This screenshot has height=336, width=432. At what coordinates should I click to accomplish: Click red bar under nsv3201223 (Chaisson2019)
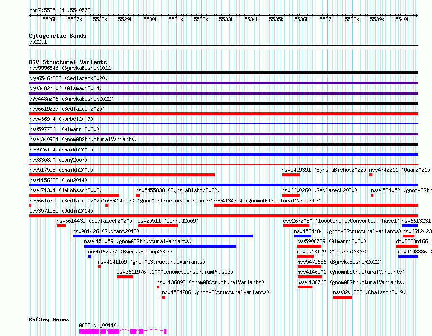tap(343, 297)
